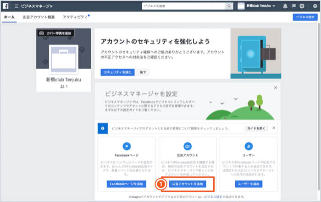This screenshot has height=202, width=321.
Task: Focus the ビジネスを検索 search field
Action: click(183, 6)
